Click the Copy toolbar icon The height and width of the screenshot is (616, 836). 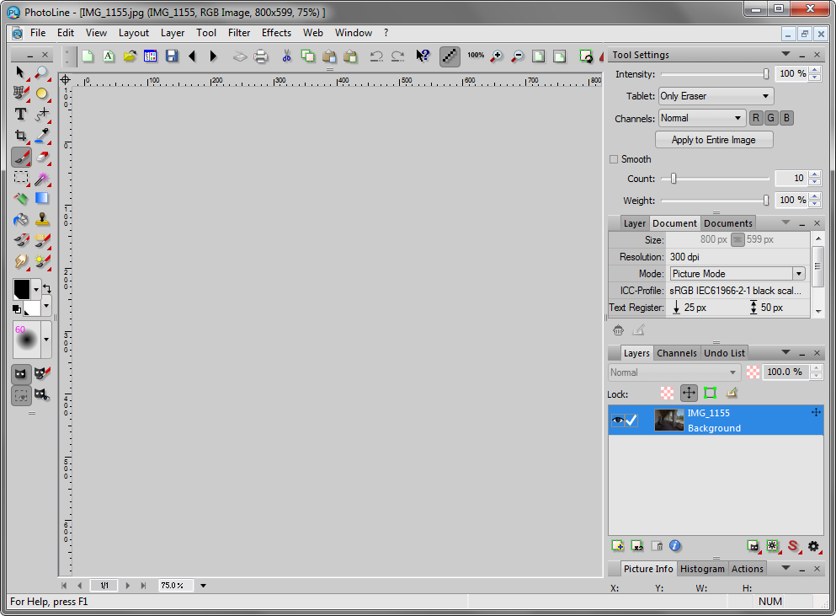click(x=307, y=56)
